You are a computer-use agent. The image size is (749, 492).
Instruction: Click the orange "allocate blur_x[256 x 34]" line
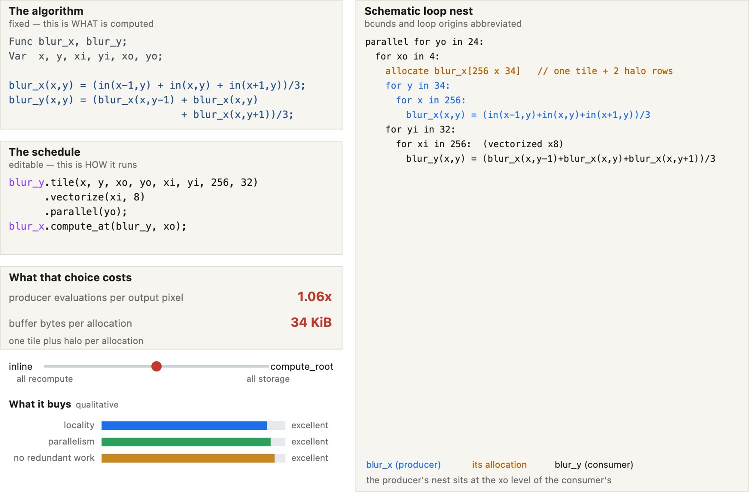pyautogui.click(x=453, y=71)
